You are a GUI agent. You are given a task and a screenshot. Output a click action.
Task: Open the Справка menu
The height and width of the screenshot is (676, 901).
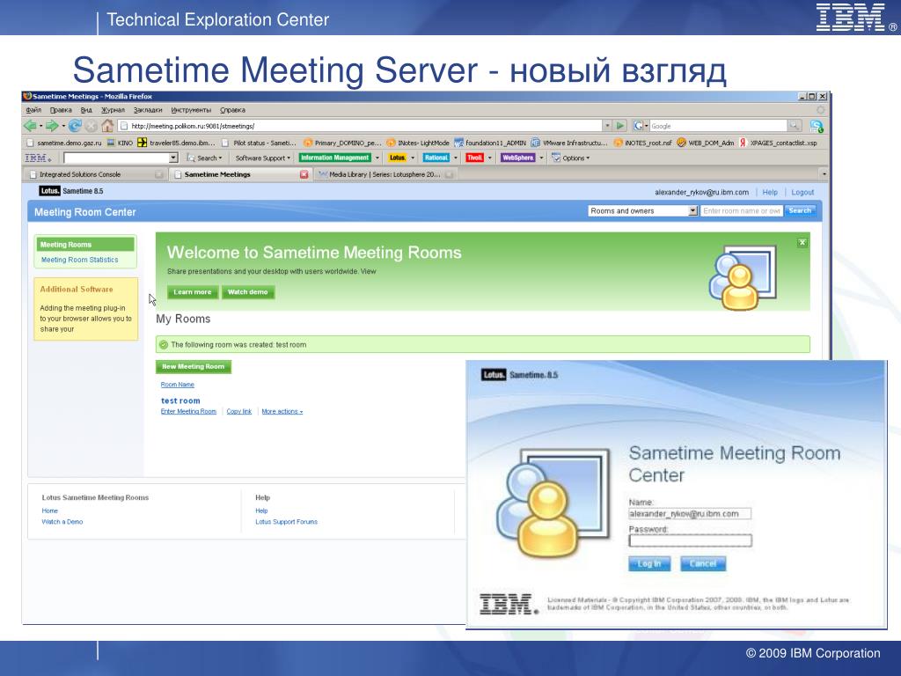pos(232,110)
